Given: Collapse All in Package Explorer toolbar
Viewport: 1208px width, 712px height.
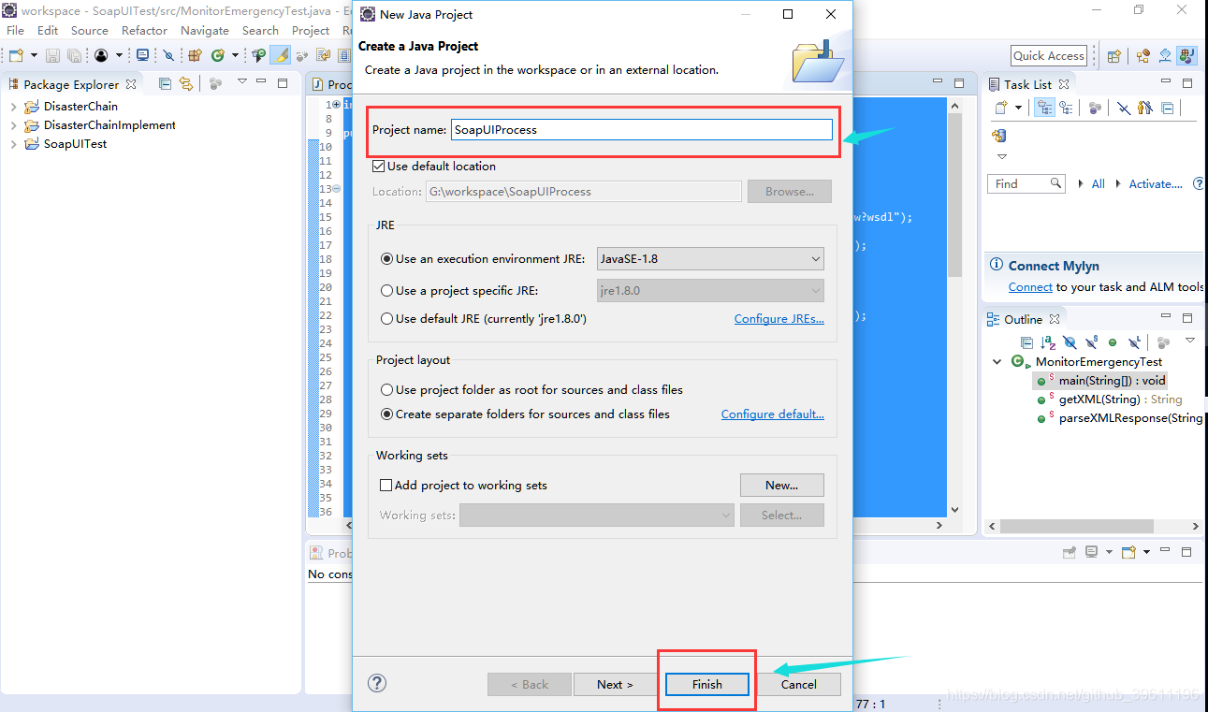Looking at the screenshot, I should point(165,83).
